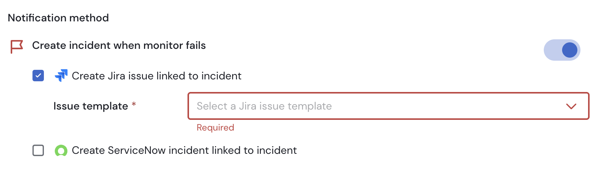Click the green ServiceNow logo icon
The image size is (598, 171).
(61, 150)
